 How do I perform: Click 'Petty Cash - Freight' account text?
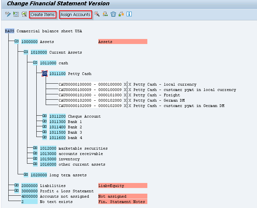[157, 95]
